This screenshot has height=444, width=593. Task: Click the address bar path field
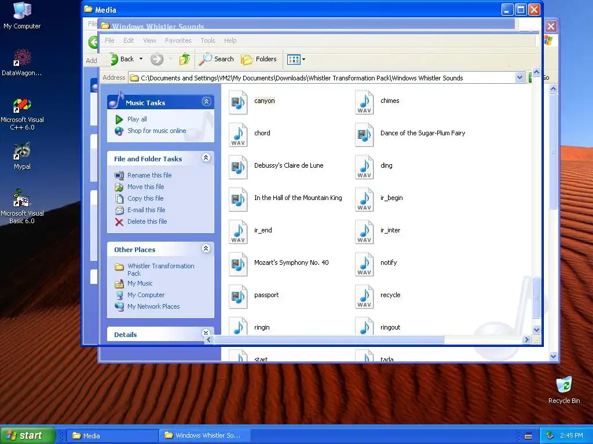[x=327, y=78]
